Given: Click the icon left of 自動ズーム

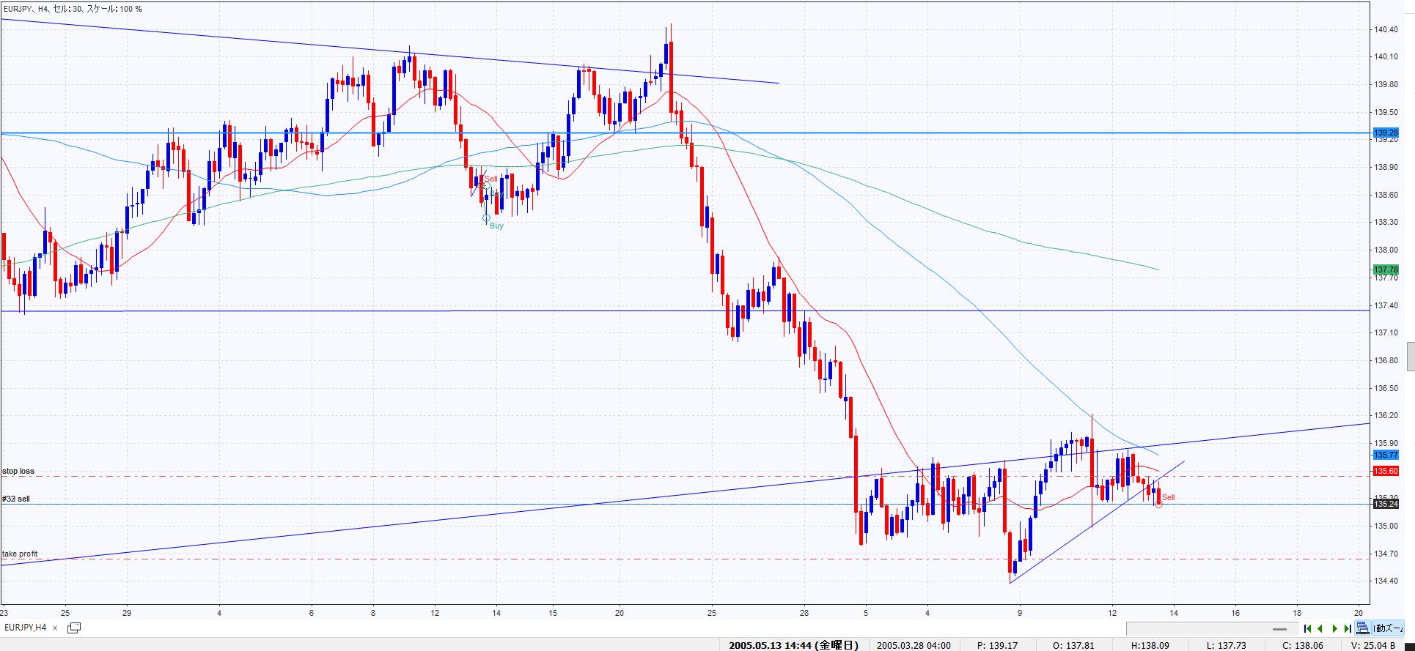Looking at the screenshot, I should pyautogui.click(x=1362, y=628).
